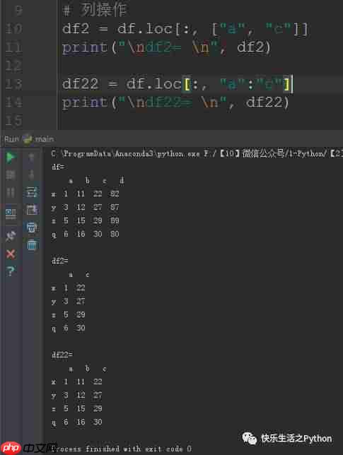Pin the Run tab (pin icon)

click(11, 236)
